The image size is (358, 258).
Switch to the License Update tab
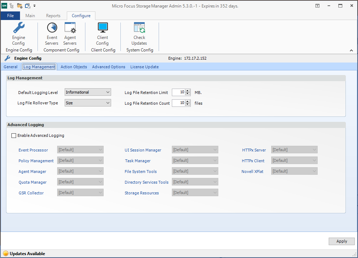144,67
